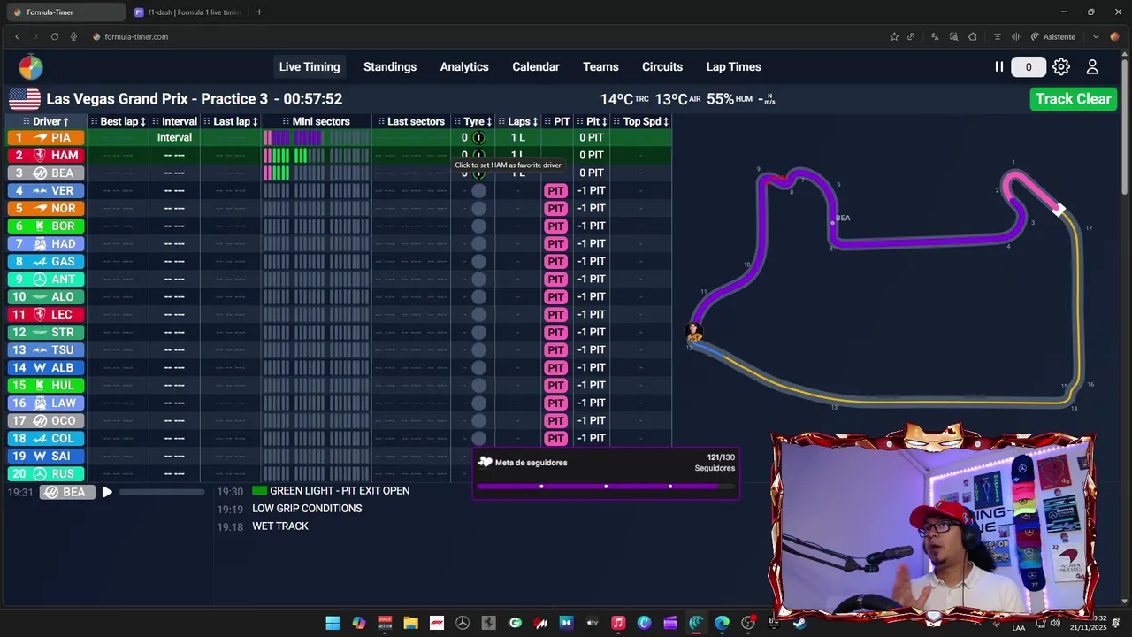Reload the browser page
The height and width of the screenshot is (637, 1132).
pyautogui.click(x=55, y=36)
